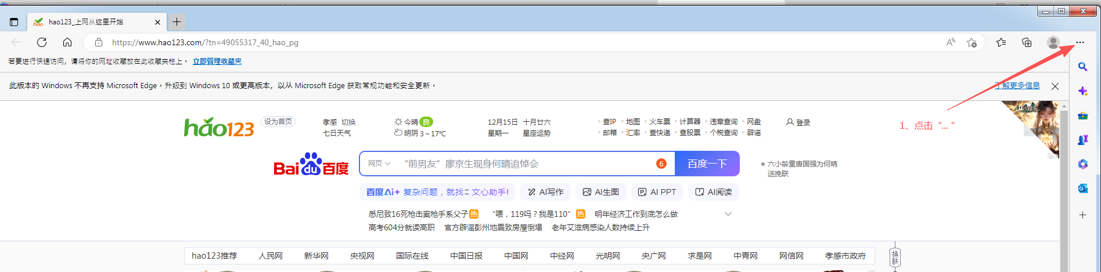Image resolution: width=1101 pixels, height=272 pixels.
Task: Open the sidebar Tools briefcase icon
Action: tap(1082, 115)
